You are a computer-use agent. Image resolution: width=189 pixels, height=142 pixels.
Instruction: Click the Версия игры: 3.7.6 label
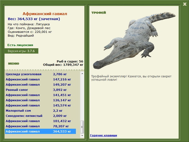point(21,51)
